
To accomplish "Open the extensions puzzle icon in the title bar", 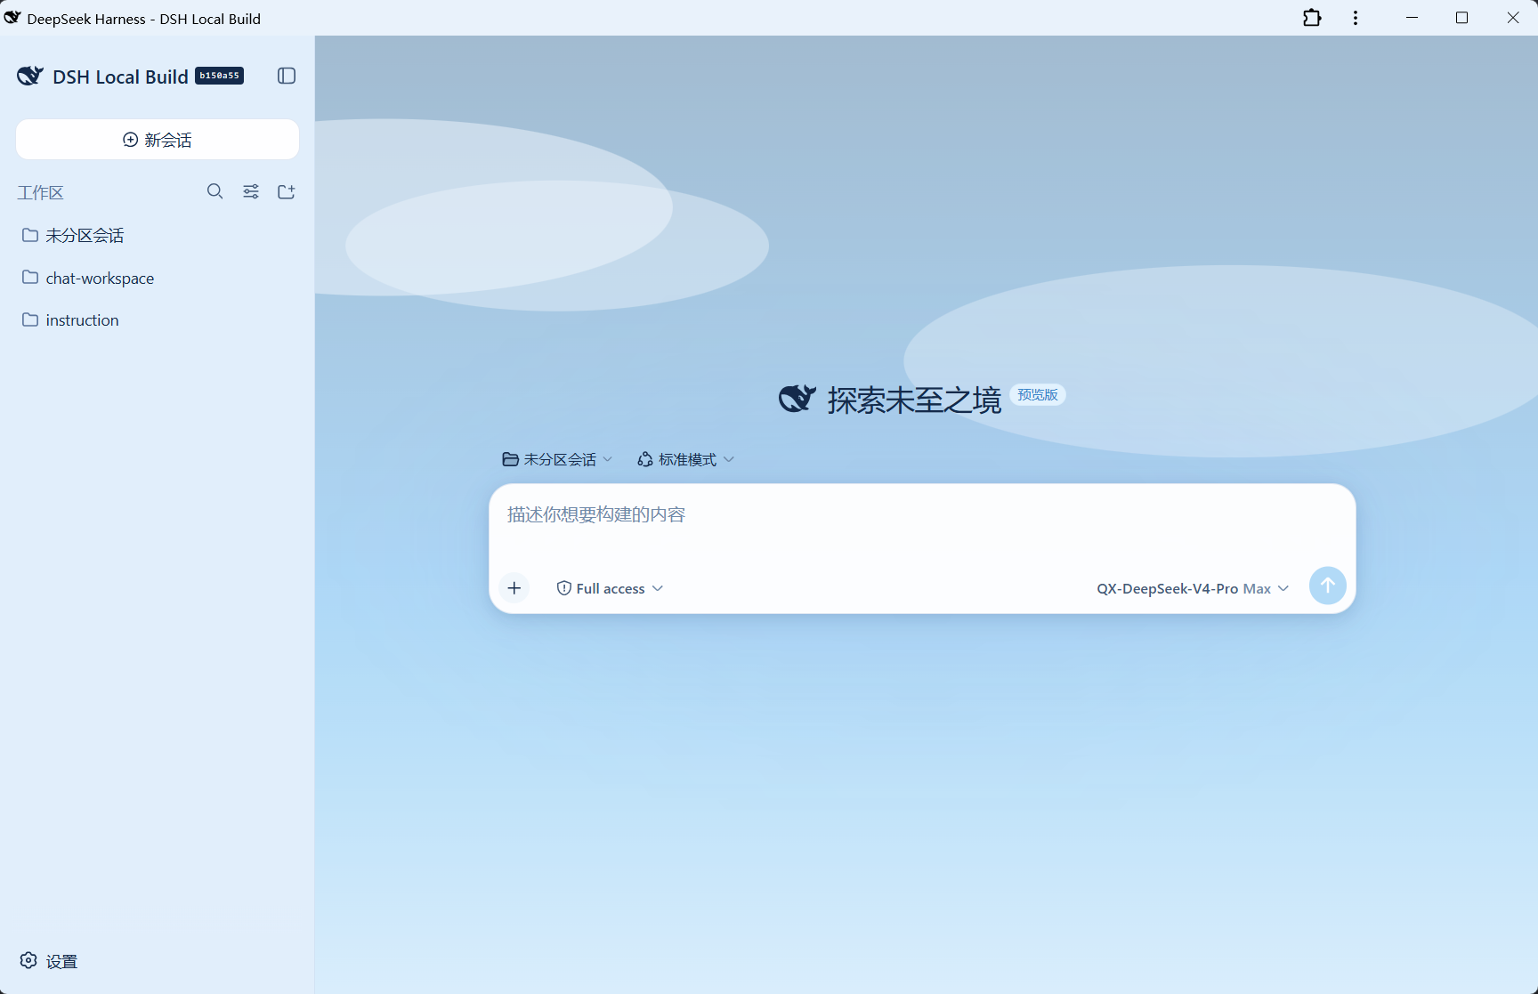I will [x=1312, y=18].
